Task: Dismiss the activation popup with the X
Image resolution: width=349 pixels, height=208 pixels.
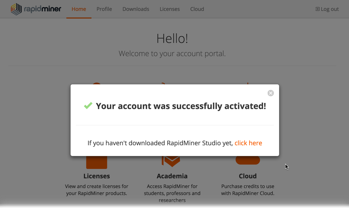Action: pos(270,93)
